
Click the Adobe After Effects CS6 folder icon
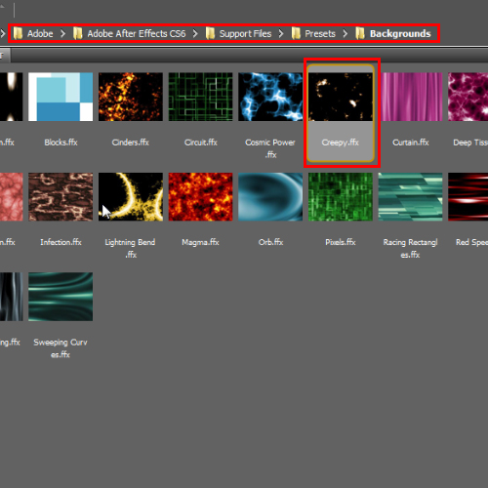[x=78, y=33]
